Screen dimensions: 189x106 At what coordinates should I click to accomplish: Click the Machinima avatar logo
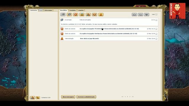click(177, 11)
